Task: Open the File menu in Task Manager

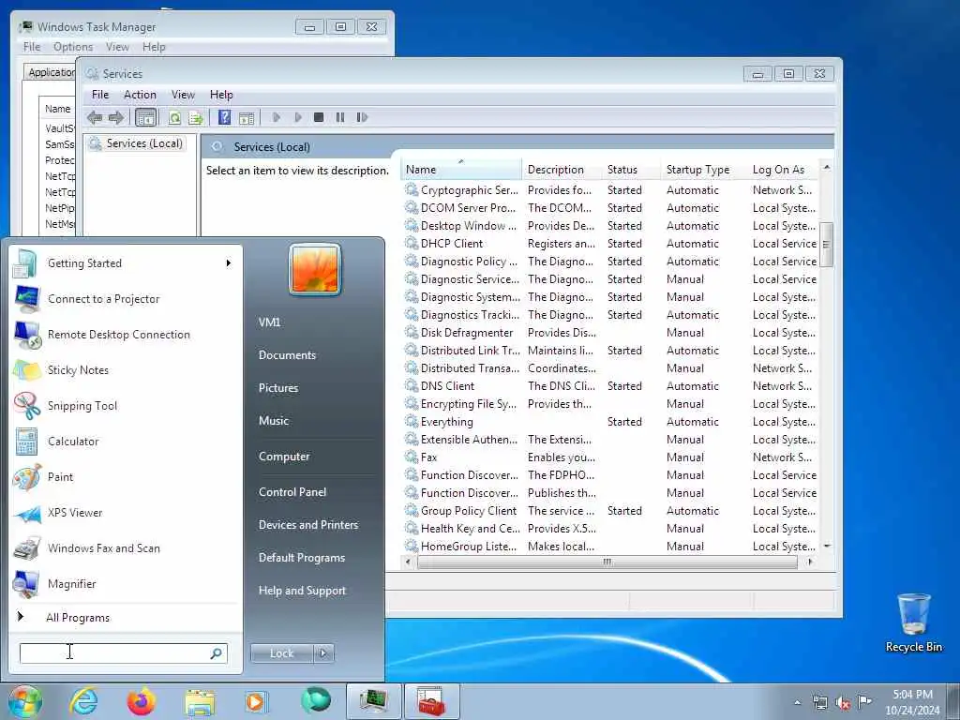Action: (32, 47)
